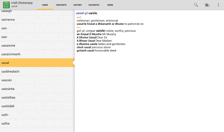
Task: Select the word 'uamanna' in the list
Action: tap(37, 19)
